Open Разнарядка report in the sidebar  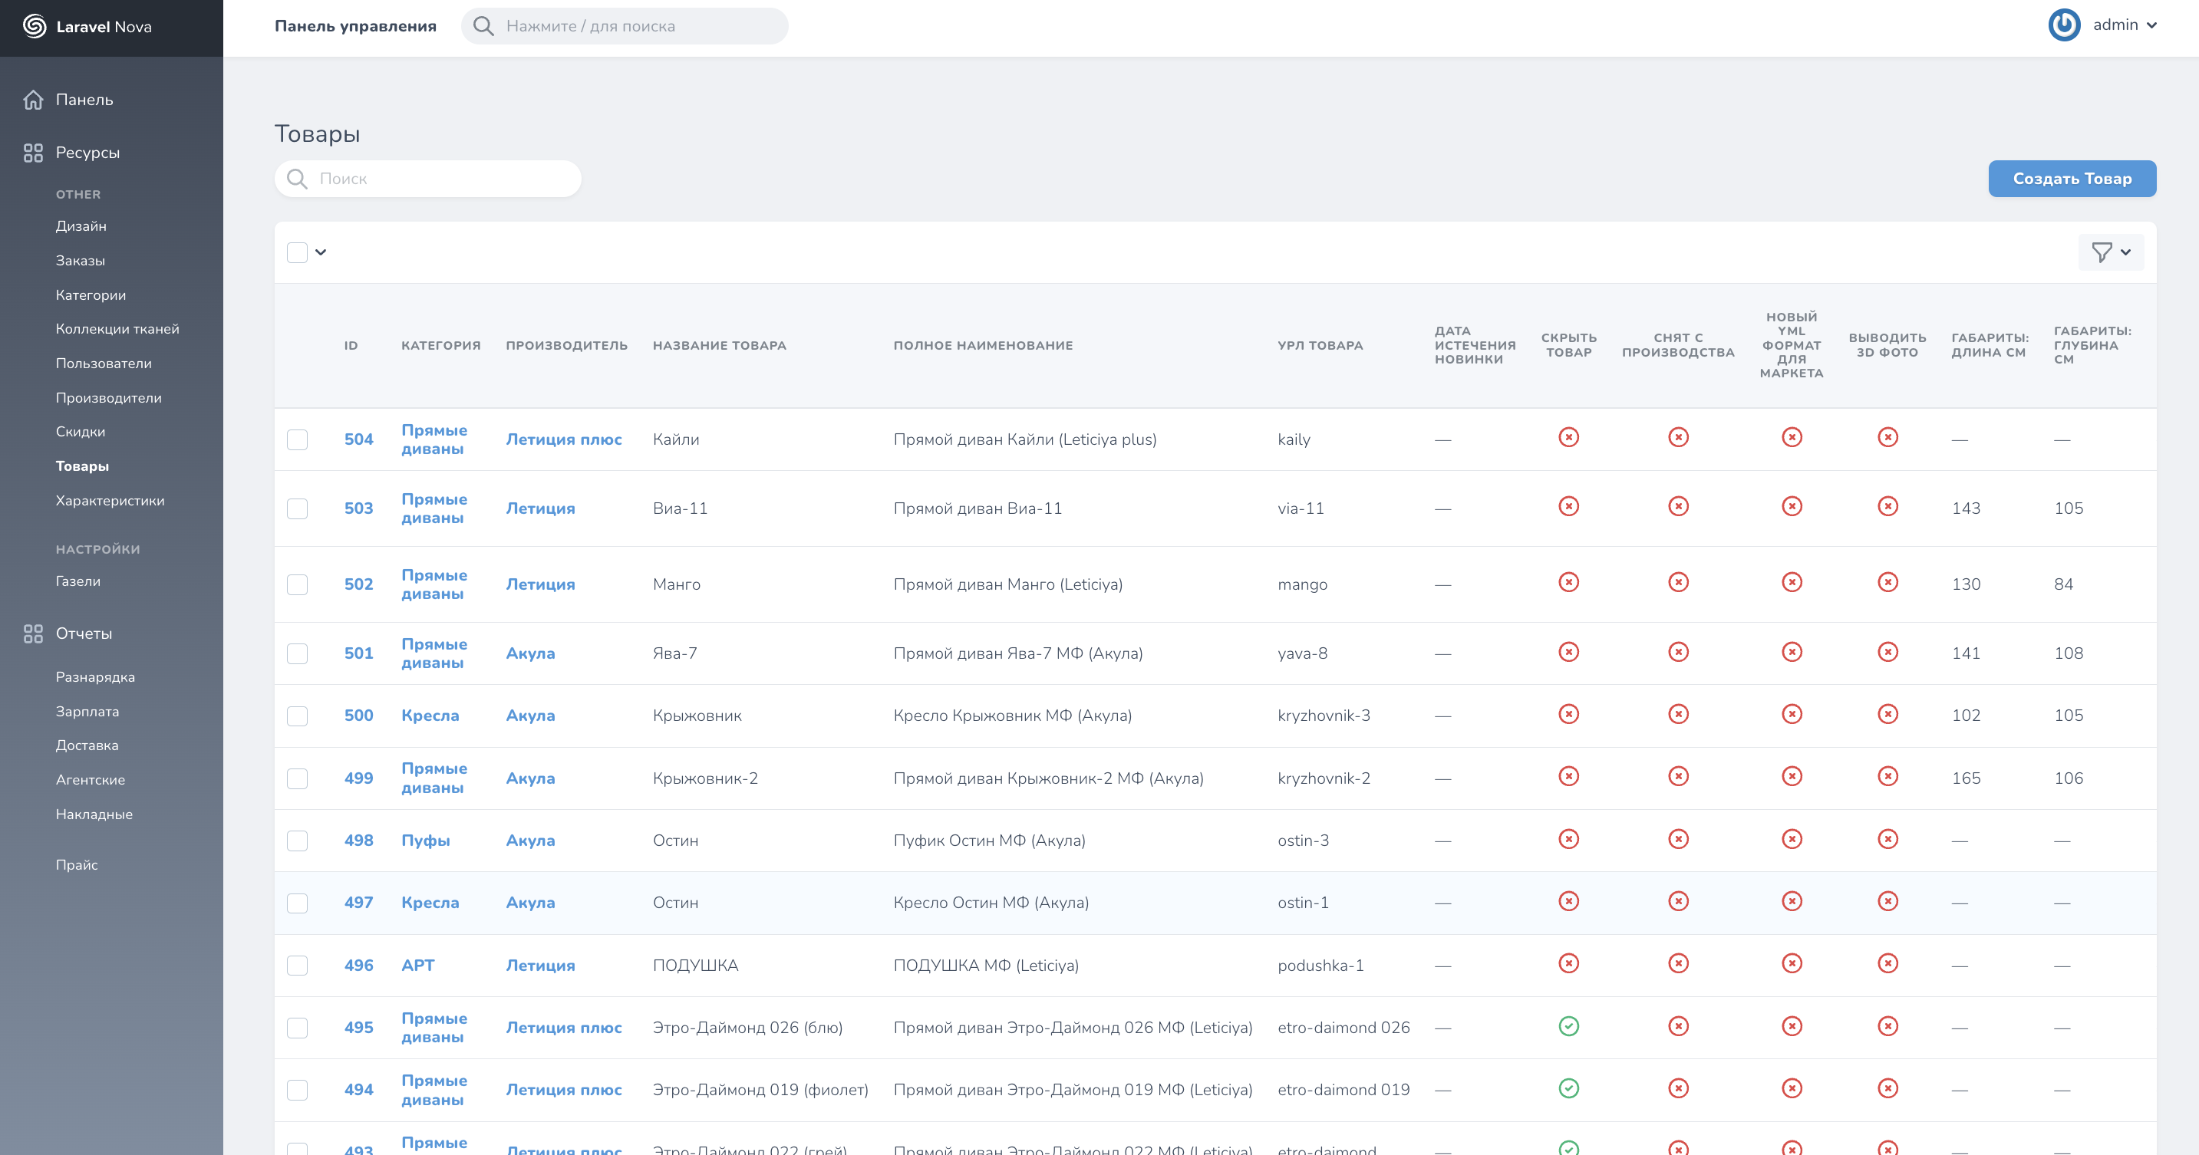(94, 677)
